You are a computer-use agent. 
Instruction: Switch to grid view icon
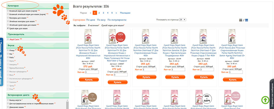241,20
